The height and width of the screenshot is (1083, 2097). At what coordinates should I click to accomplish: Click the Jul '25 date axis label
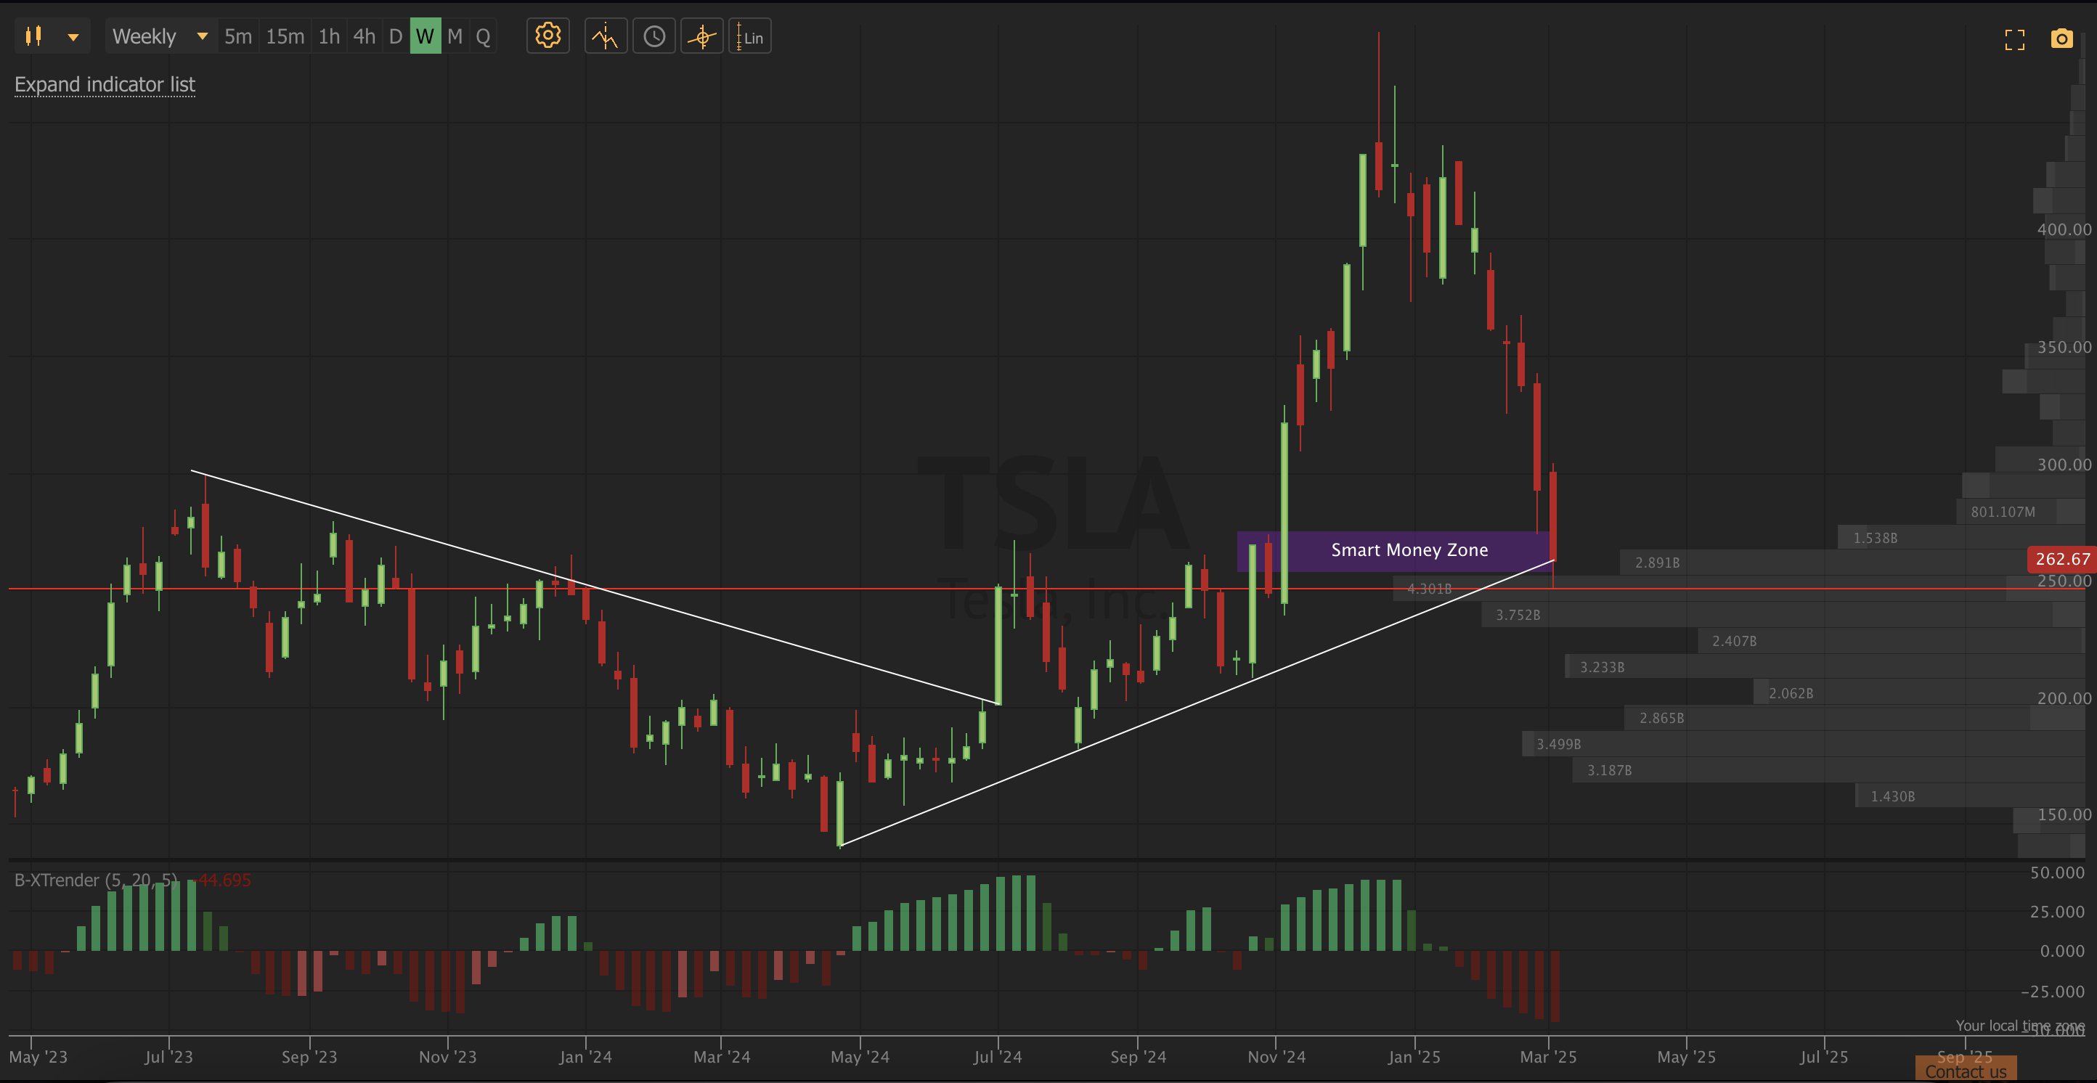click(x=1824, y=1057)
